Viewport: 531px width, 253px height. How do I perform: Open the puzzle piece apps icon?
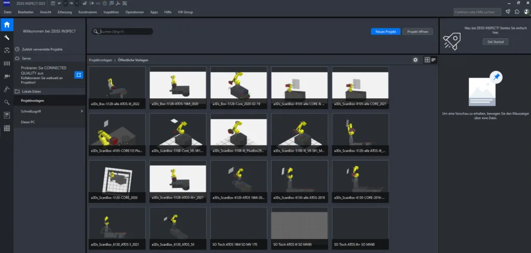[x=517, y=12]
